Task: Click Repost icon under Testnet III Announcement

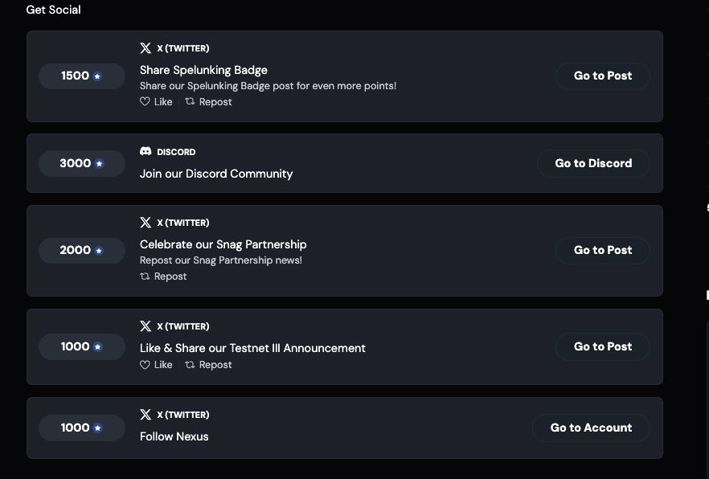Action: (190, 364)
